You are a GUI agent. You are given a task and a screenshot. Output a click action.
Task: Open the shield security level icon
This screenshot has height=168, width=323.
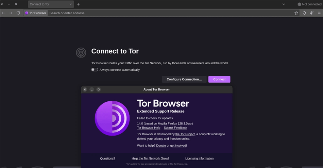(x=304, y=13)
